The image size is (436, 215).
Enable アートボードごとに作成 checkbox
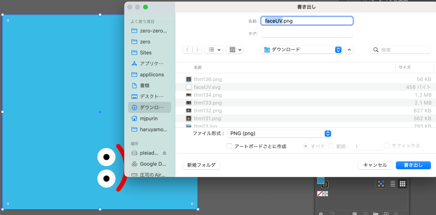(x=229, y=146)
